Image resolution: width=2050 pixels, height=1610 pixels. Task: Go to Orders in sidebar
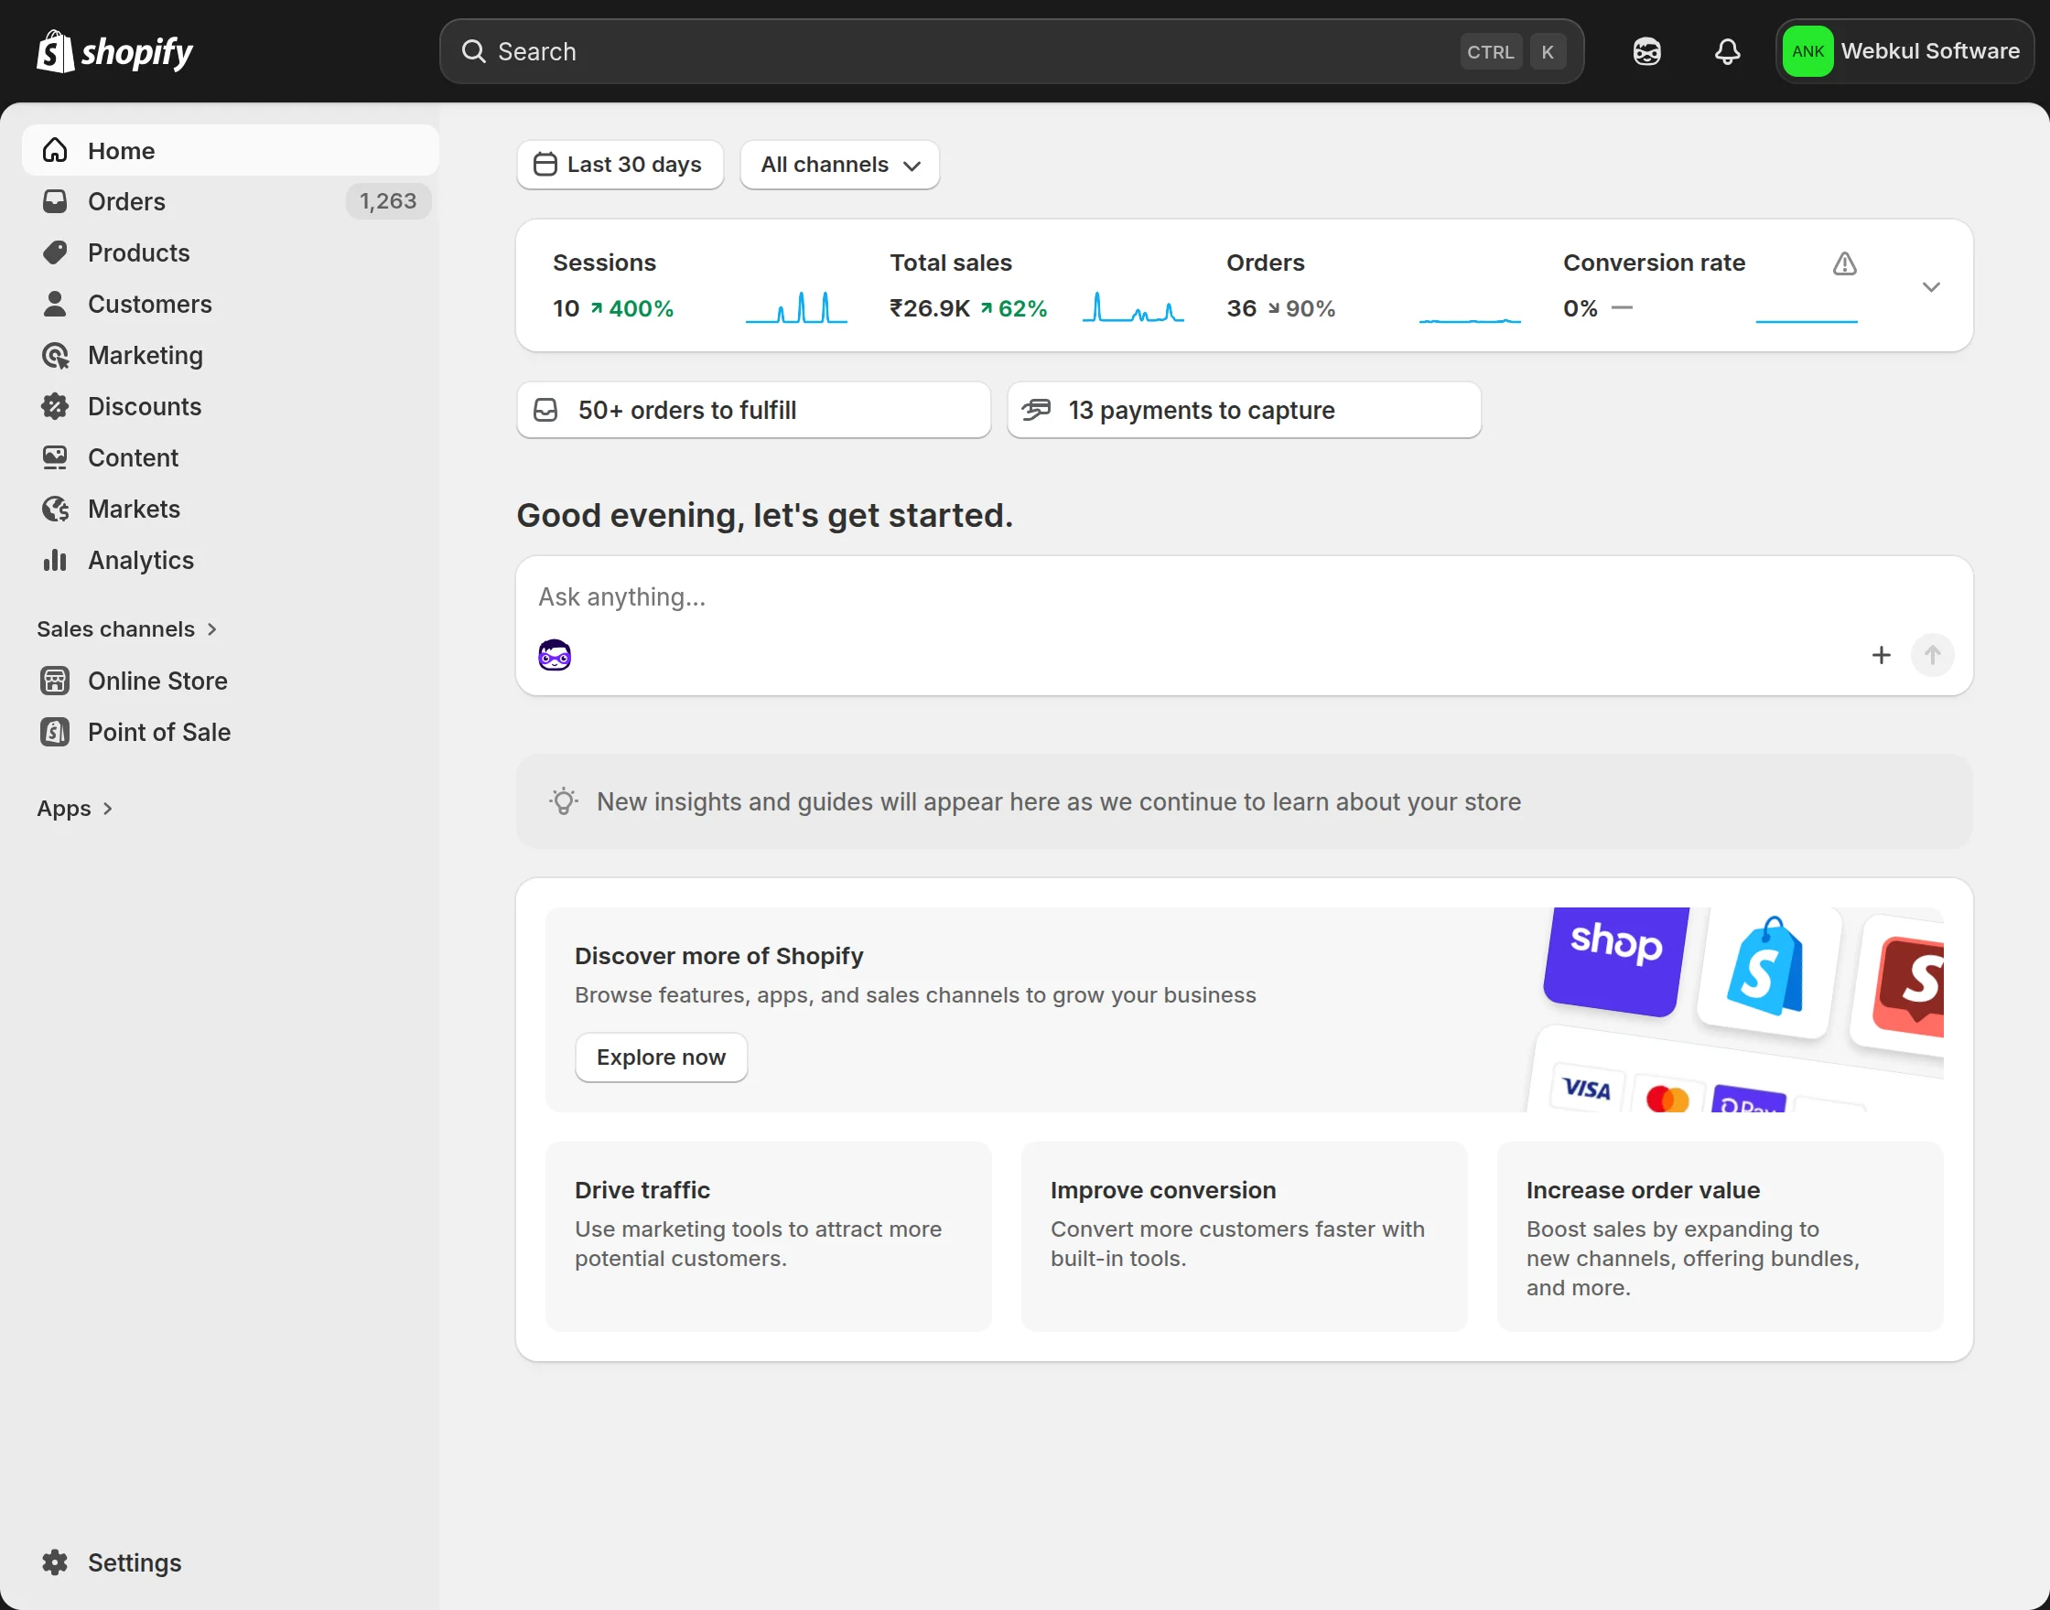(x=126, y=202)
